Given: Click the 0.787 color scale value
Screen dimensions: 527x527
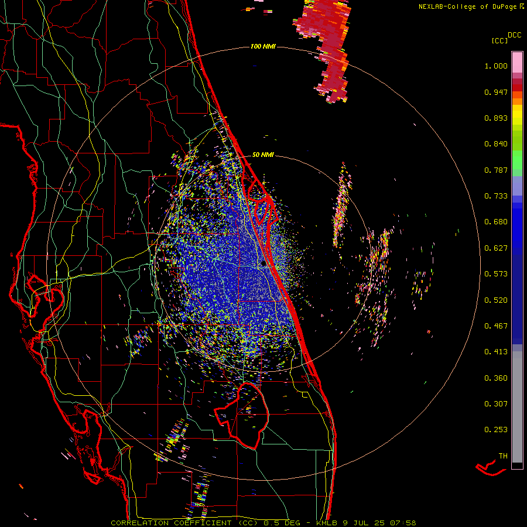Looking at the screenshot, I should 496,170.
